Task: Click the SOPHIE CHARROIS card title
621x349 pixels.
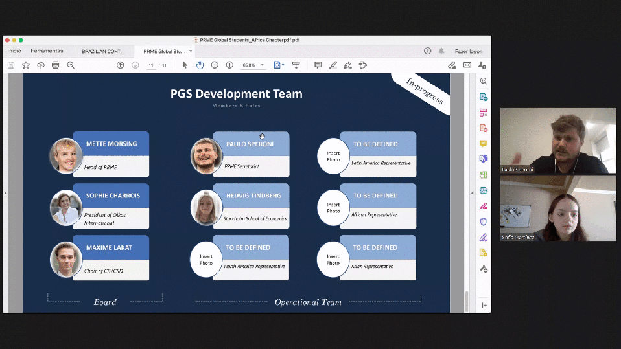Action: [113, 196]
